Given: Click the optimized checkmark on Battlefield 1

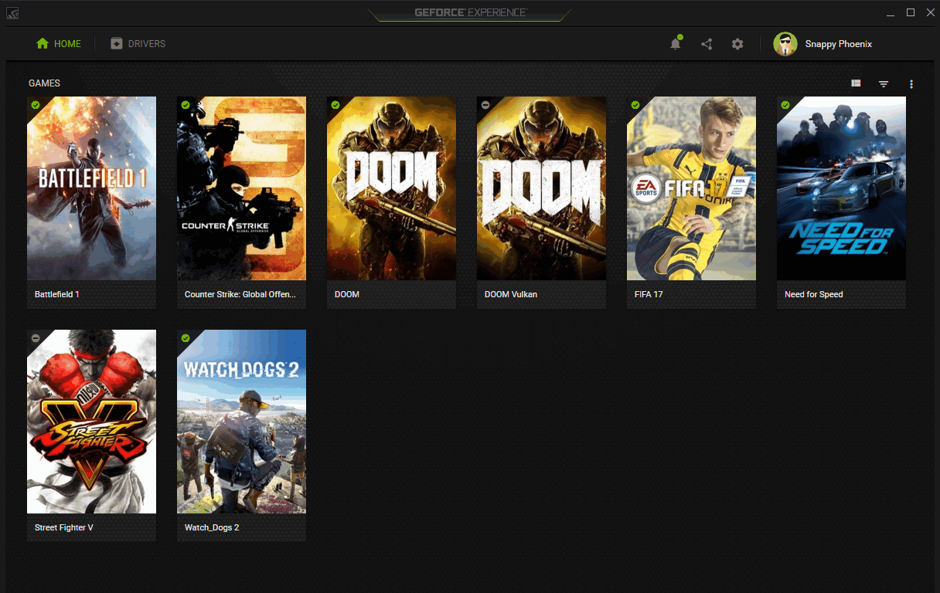Looking at the screenshot, I should (36, 105).
